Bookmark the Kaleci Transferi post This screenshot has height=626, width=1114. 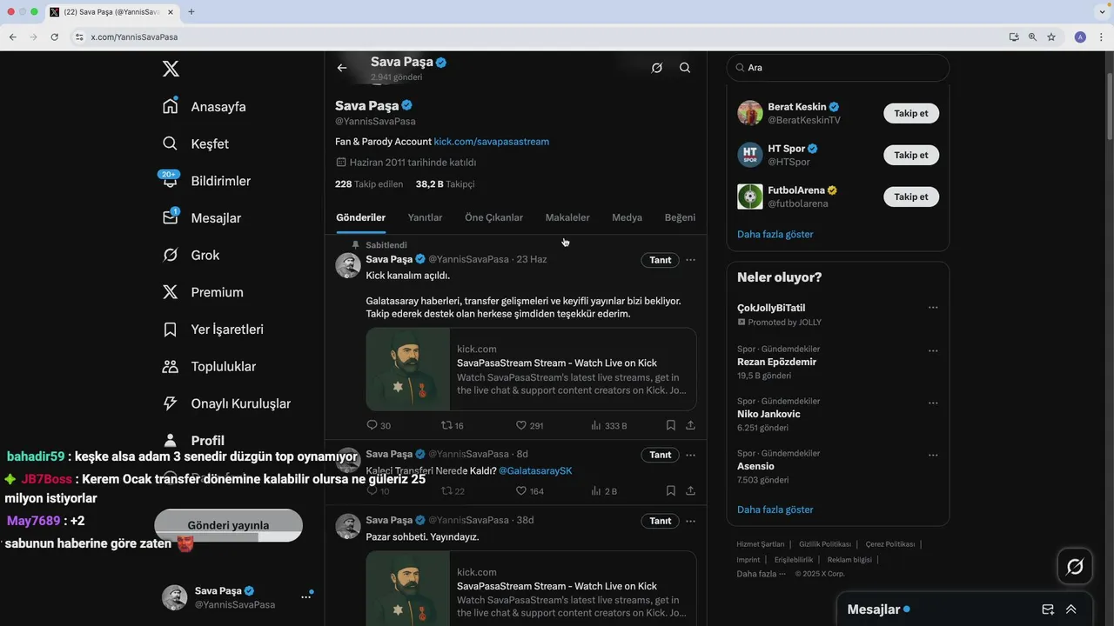click(671, 491)
